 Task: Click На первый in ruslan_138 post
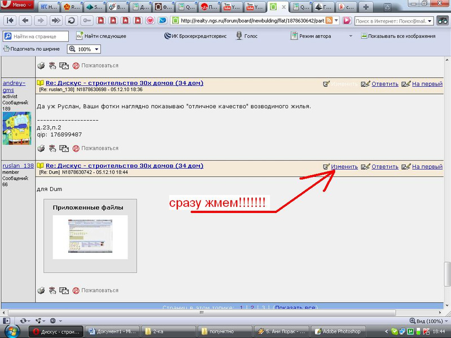[427, 167]
